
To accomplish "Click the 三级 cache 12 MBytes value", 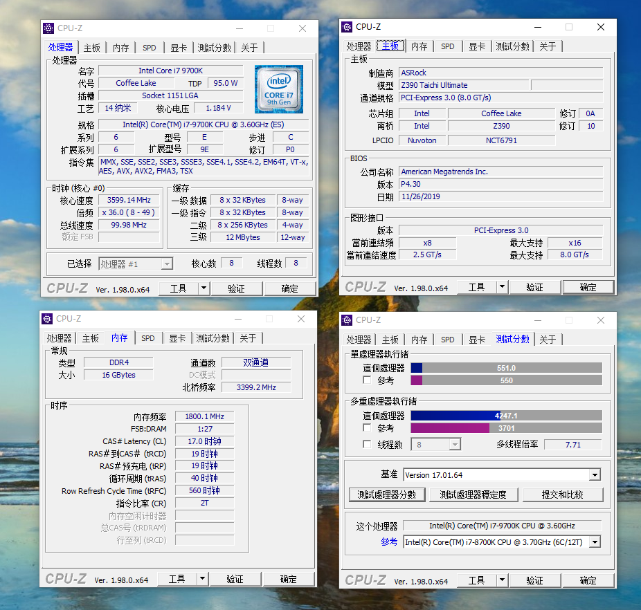I will [x=243, y=237].
